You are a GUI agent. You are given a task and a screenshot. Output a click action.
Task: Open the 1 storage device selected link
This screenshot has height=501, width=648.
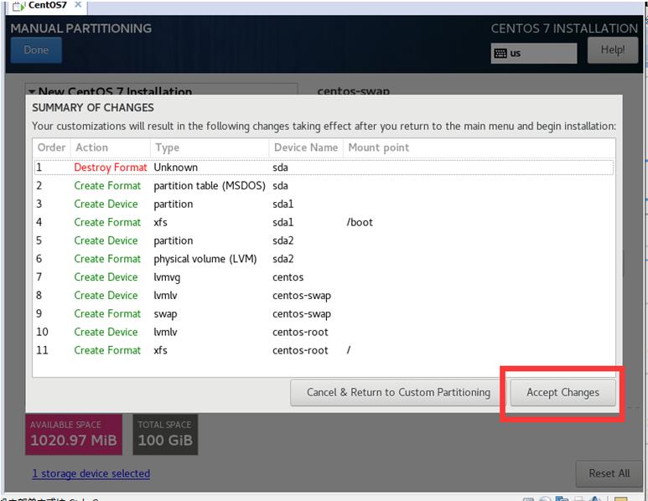(91, 473)
